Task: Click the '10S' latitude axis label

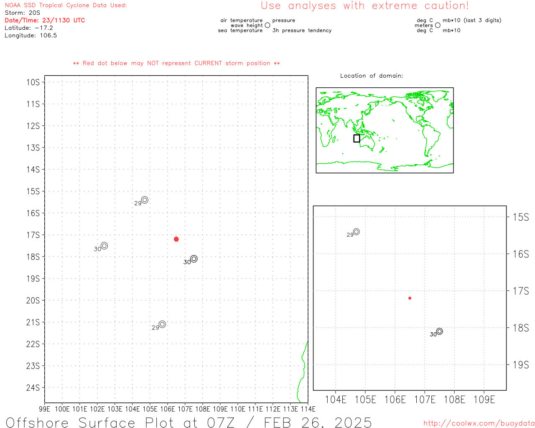Action: tap(33, 82)
